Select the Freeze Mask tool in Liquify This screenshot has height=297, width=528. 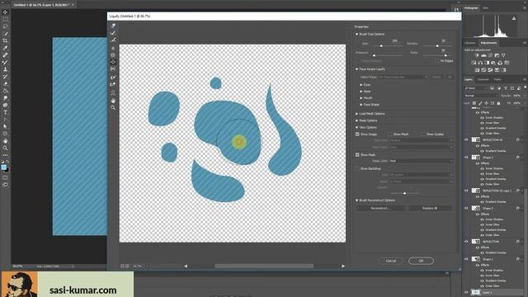coord(113,78)
